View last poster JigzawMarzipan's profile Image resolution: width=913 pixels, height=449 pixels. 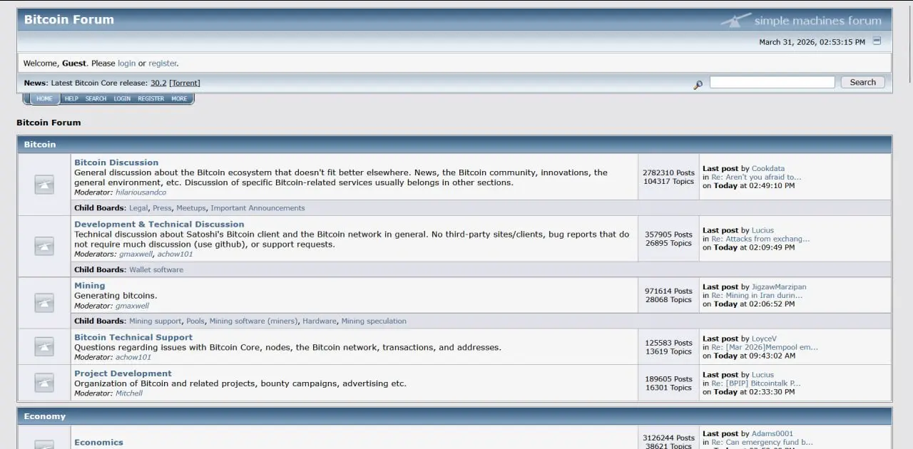pyautogui.click(x=779, y=287)
